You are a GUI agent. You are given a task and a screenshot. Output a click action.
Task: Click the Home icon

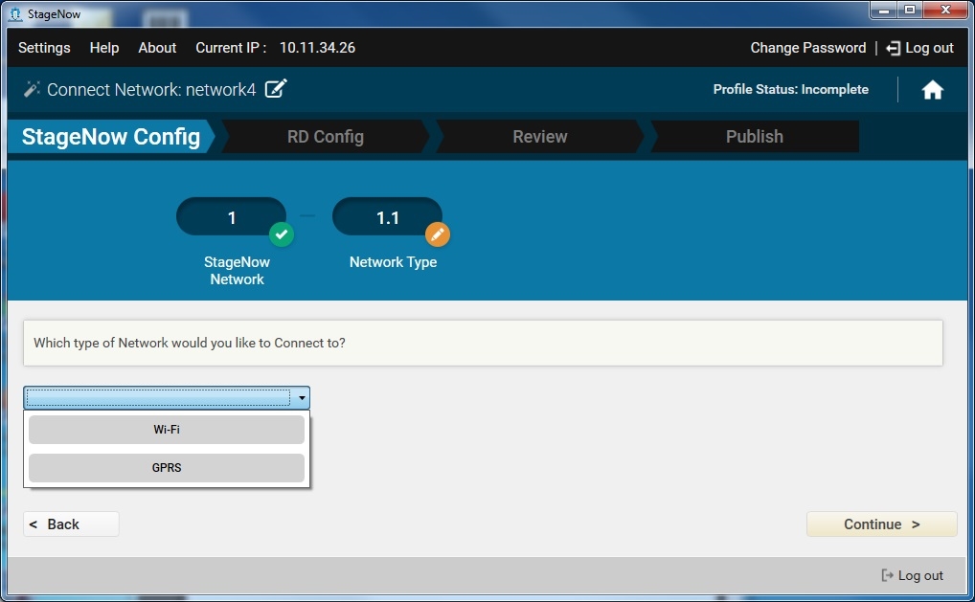pos(932,90)
